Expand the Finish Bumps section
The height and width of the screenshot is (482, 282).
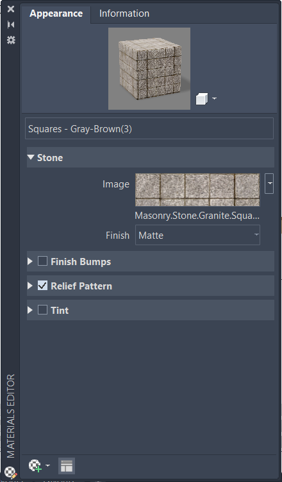click(30, 261)
